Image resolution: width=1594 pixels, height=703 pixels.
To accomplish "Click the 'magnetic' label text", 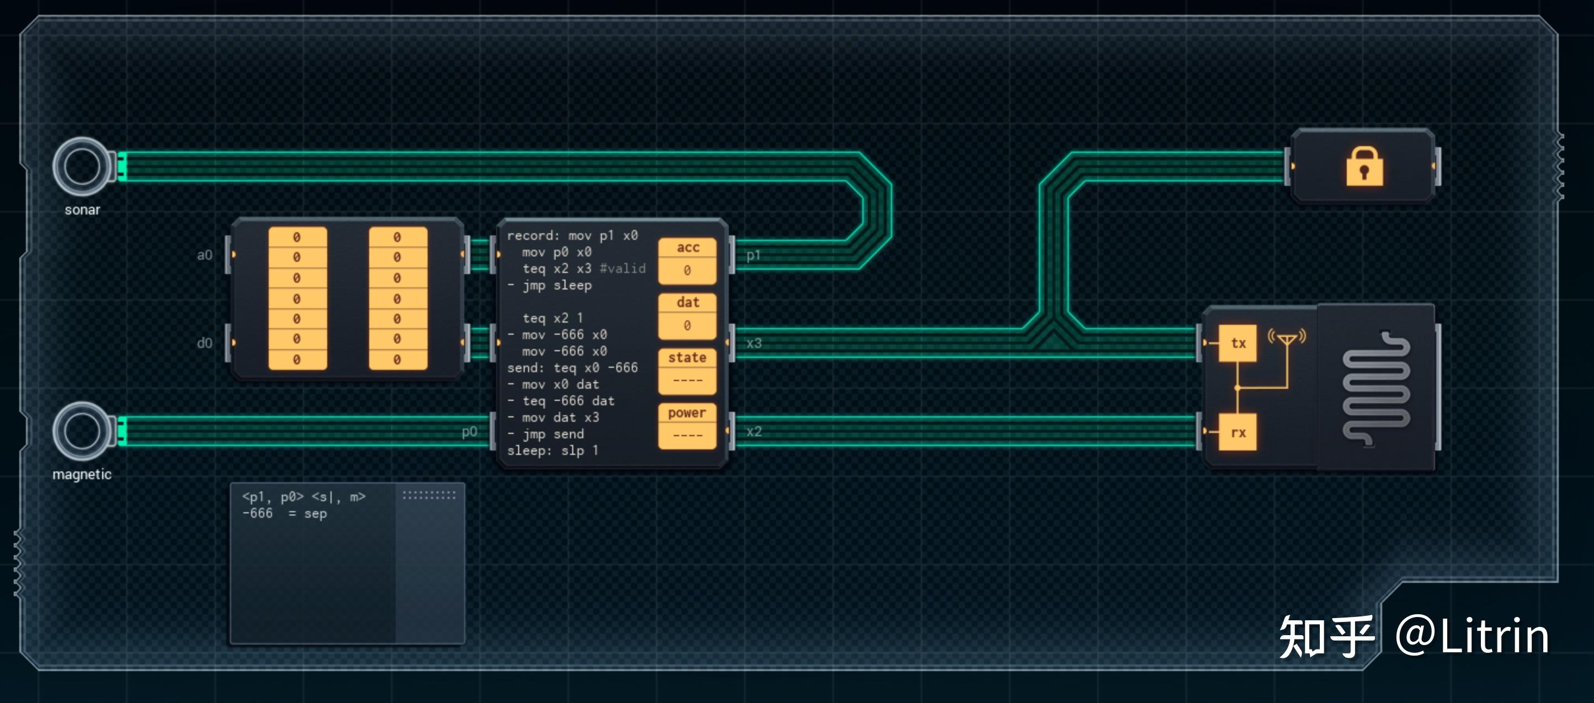I will [82, 474].
